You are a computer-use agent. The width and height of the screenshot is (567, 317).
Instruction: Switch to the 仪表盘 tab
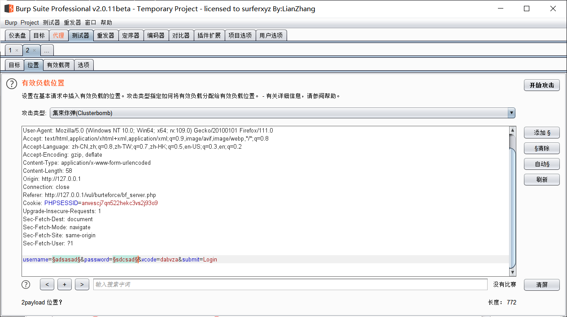pyautogui.click(x=17, y=35)
